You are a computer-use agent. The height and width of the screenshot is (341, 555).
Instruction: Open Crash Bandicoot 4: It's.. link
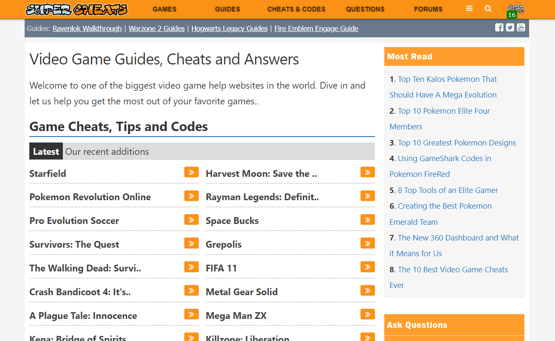80,292
